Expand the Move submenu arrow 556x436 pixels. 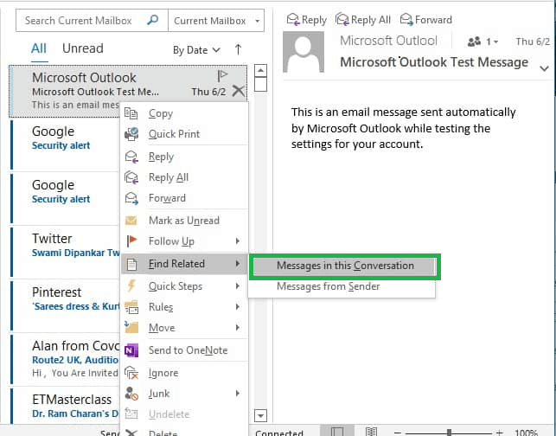click(238, 328)
